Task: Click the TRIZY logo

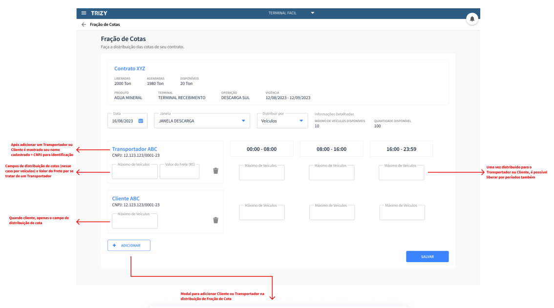Action: click(x=99, y=13)
